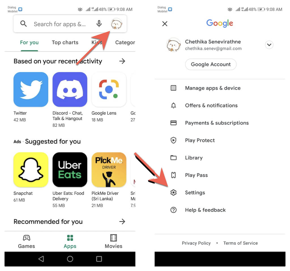Expand Based on your recent activity arrow
290x271 pixels.
122,61
